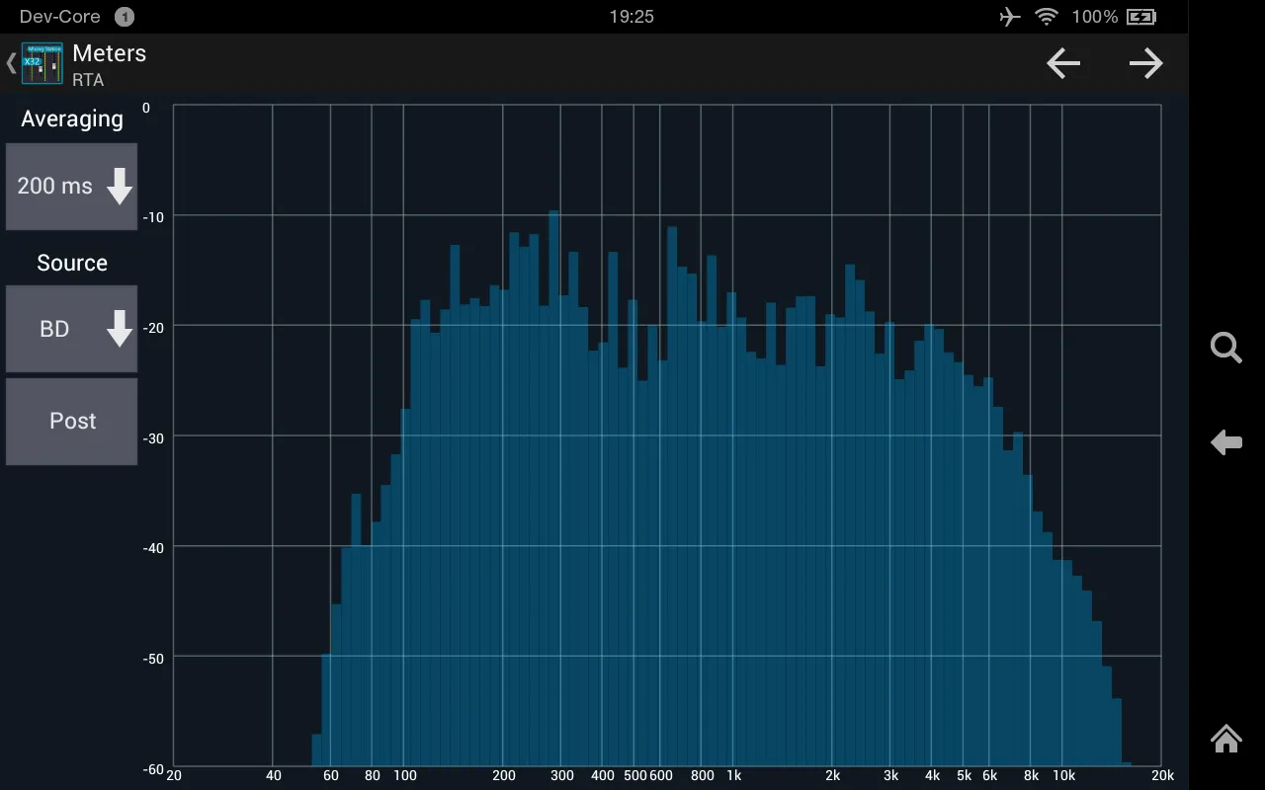Tap the X32 mixing station app icon

point(42,64)
